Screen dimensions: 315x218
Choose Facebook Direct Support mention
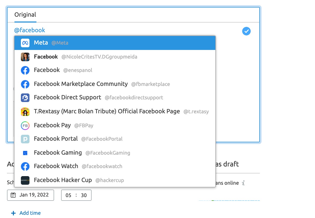[115, 98]
